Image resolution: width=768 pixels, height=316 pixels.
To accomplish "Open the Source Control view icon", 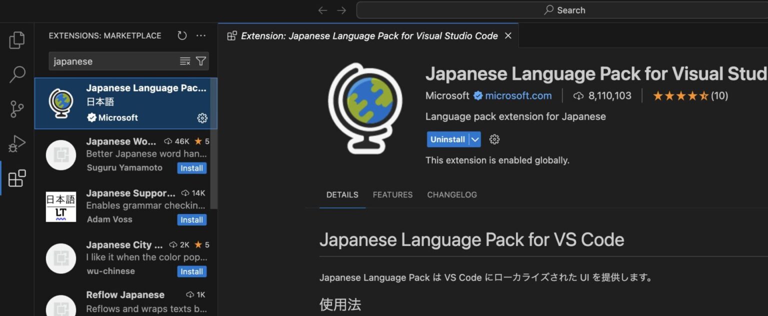I will 16,108.
